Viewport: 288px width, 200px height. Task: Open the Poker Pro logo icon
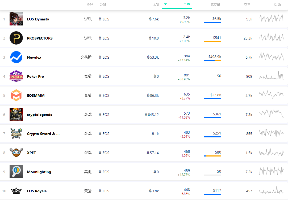[x=16, y=76]
